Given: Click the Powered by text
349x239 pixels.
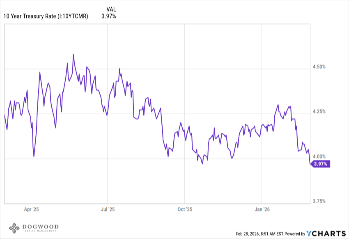Looking at the screenshot, I should tap(295, 234).
